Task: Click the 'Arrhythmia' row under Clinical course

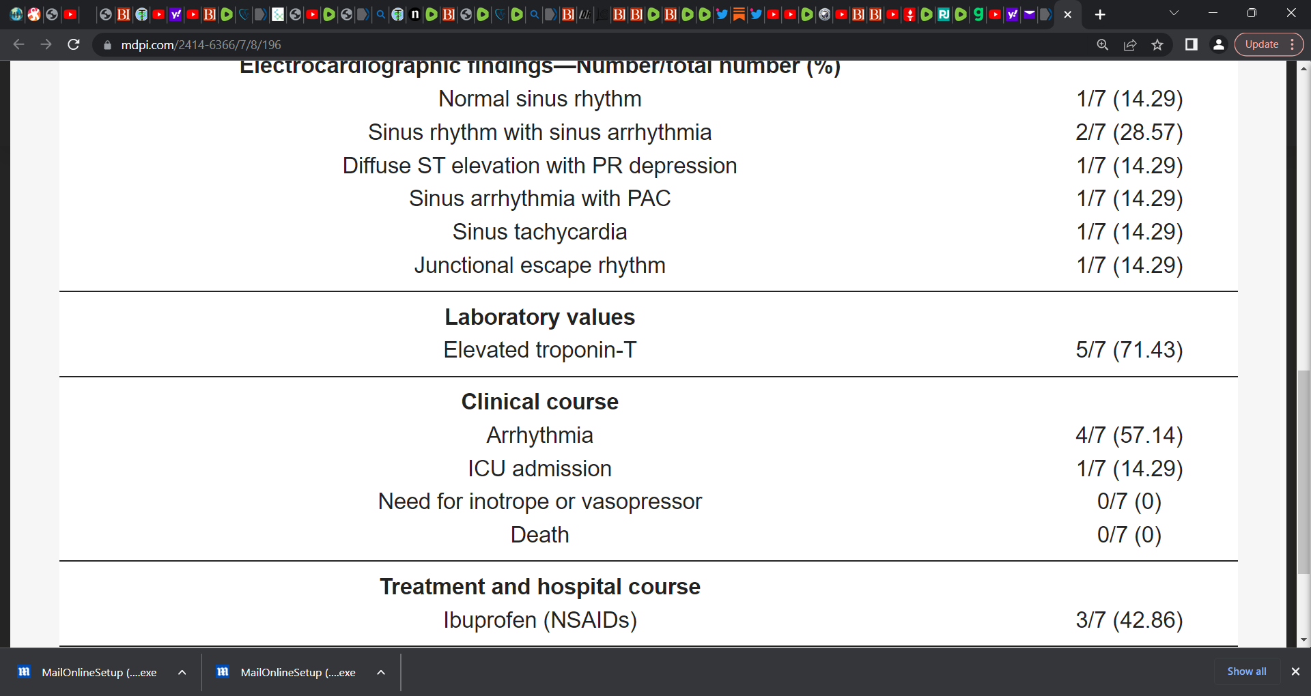Action: click(x=539, y=435)
